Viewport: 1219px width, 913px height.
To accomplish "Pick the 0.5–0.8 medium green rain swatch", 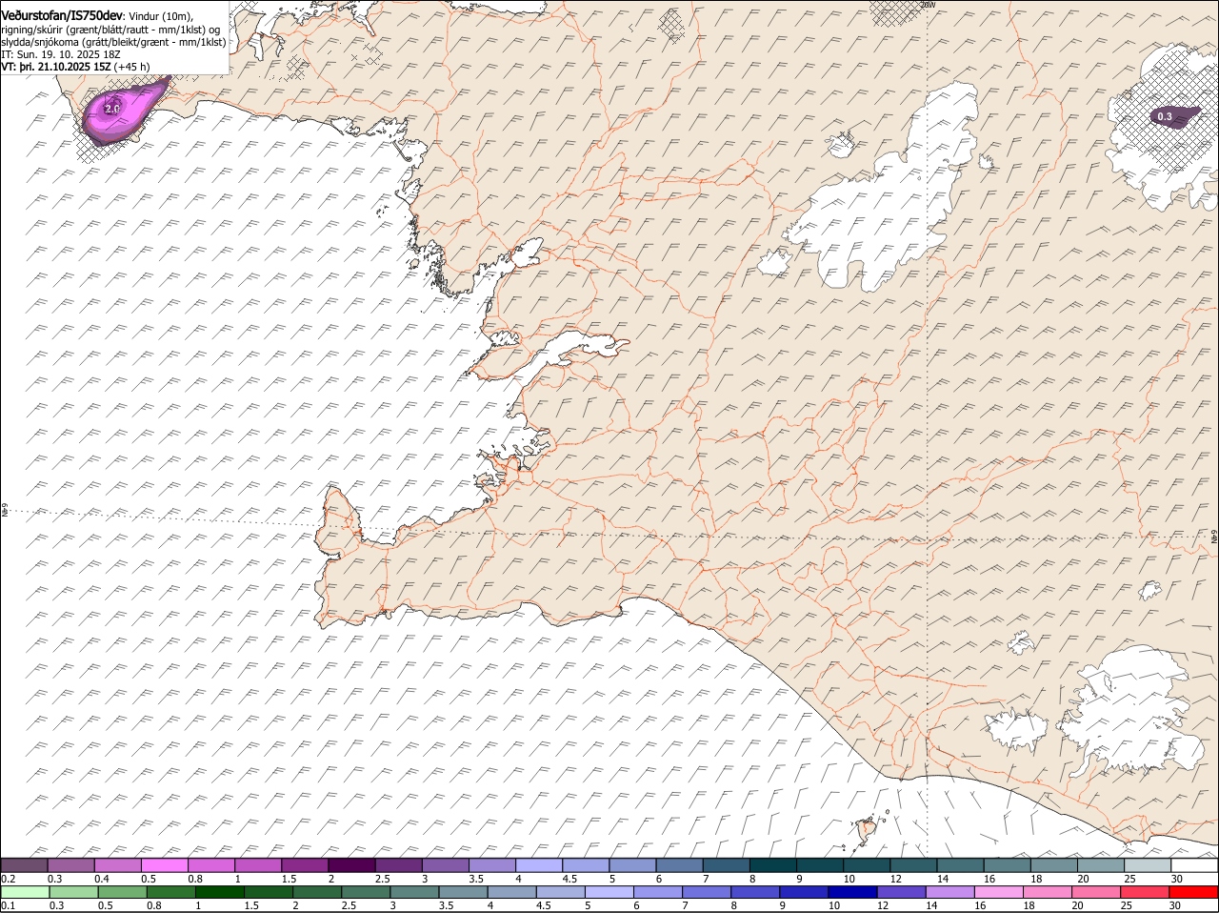I will coord(122,892).
